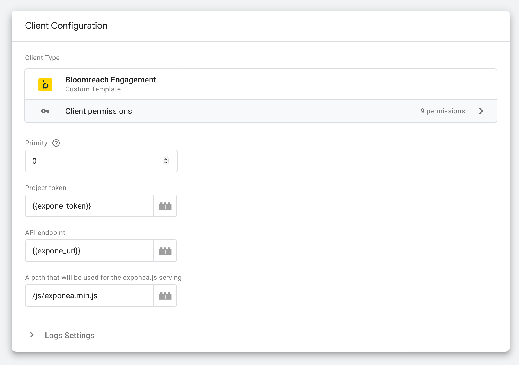Insert variable for API endpoint field
Viewport: 519px width, 365px height.
coord(165,251)
